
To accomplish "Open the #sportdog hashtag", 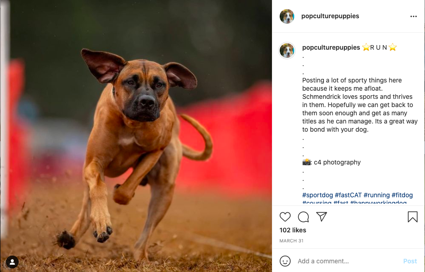I will [317, 195].
